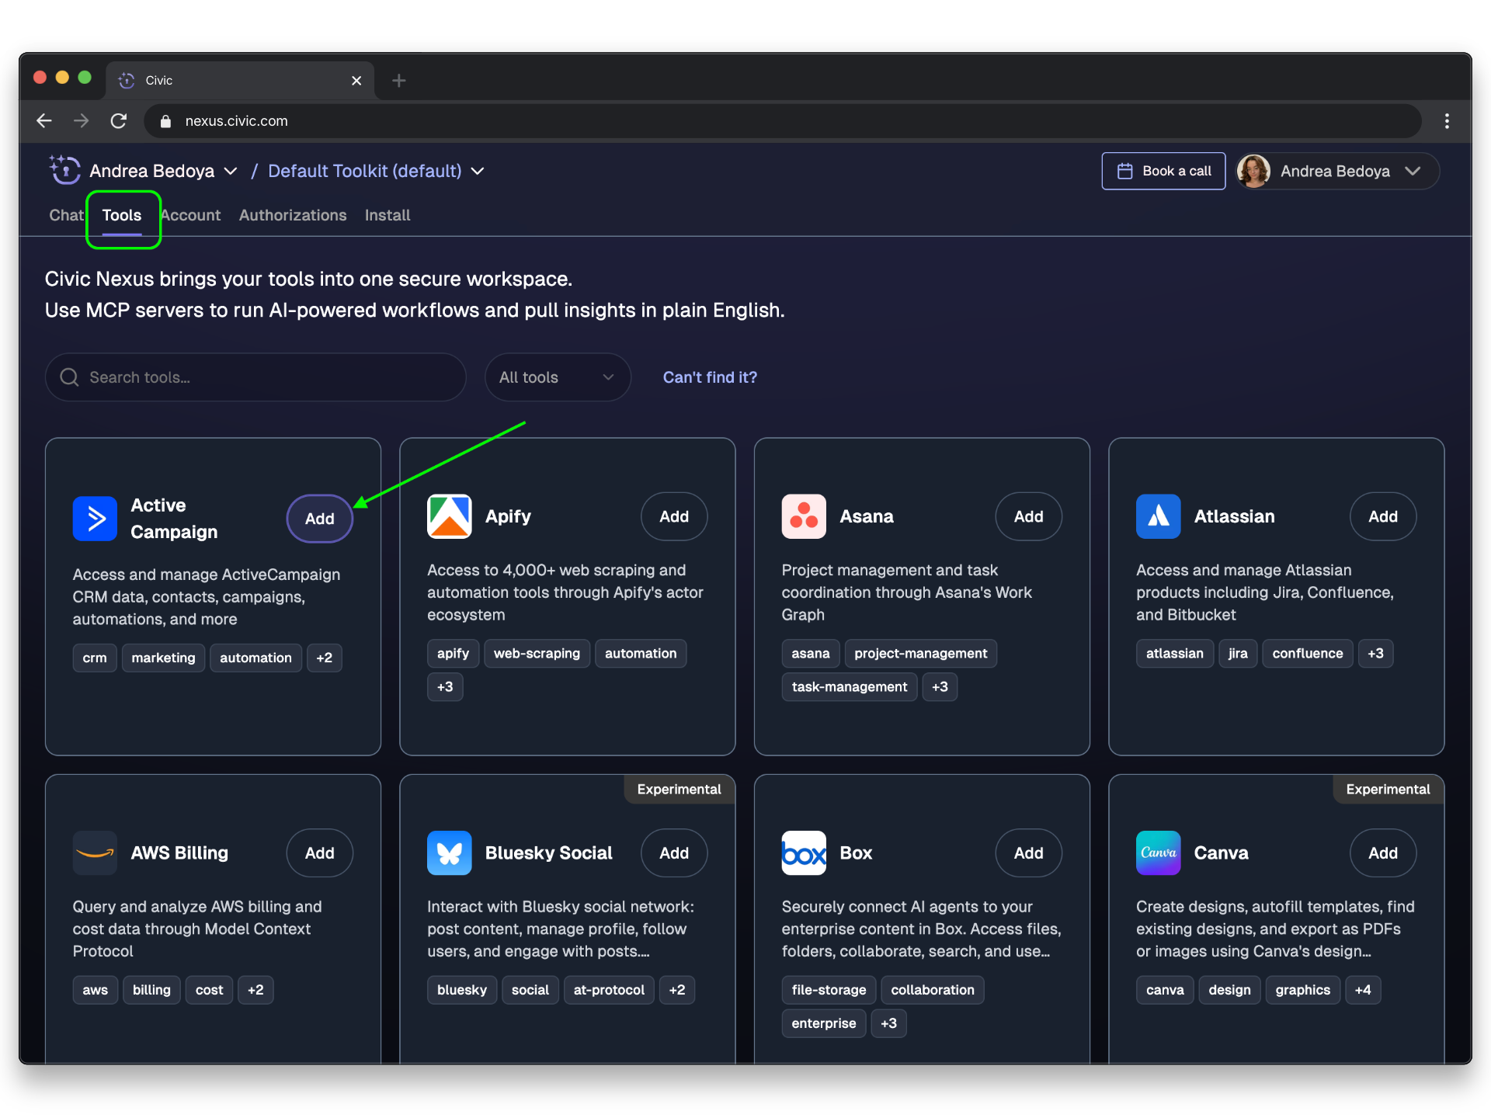Switch to the Authorizations tab
Viewport: 1491px width, 1118px height.
point(292,215)
